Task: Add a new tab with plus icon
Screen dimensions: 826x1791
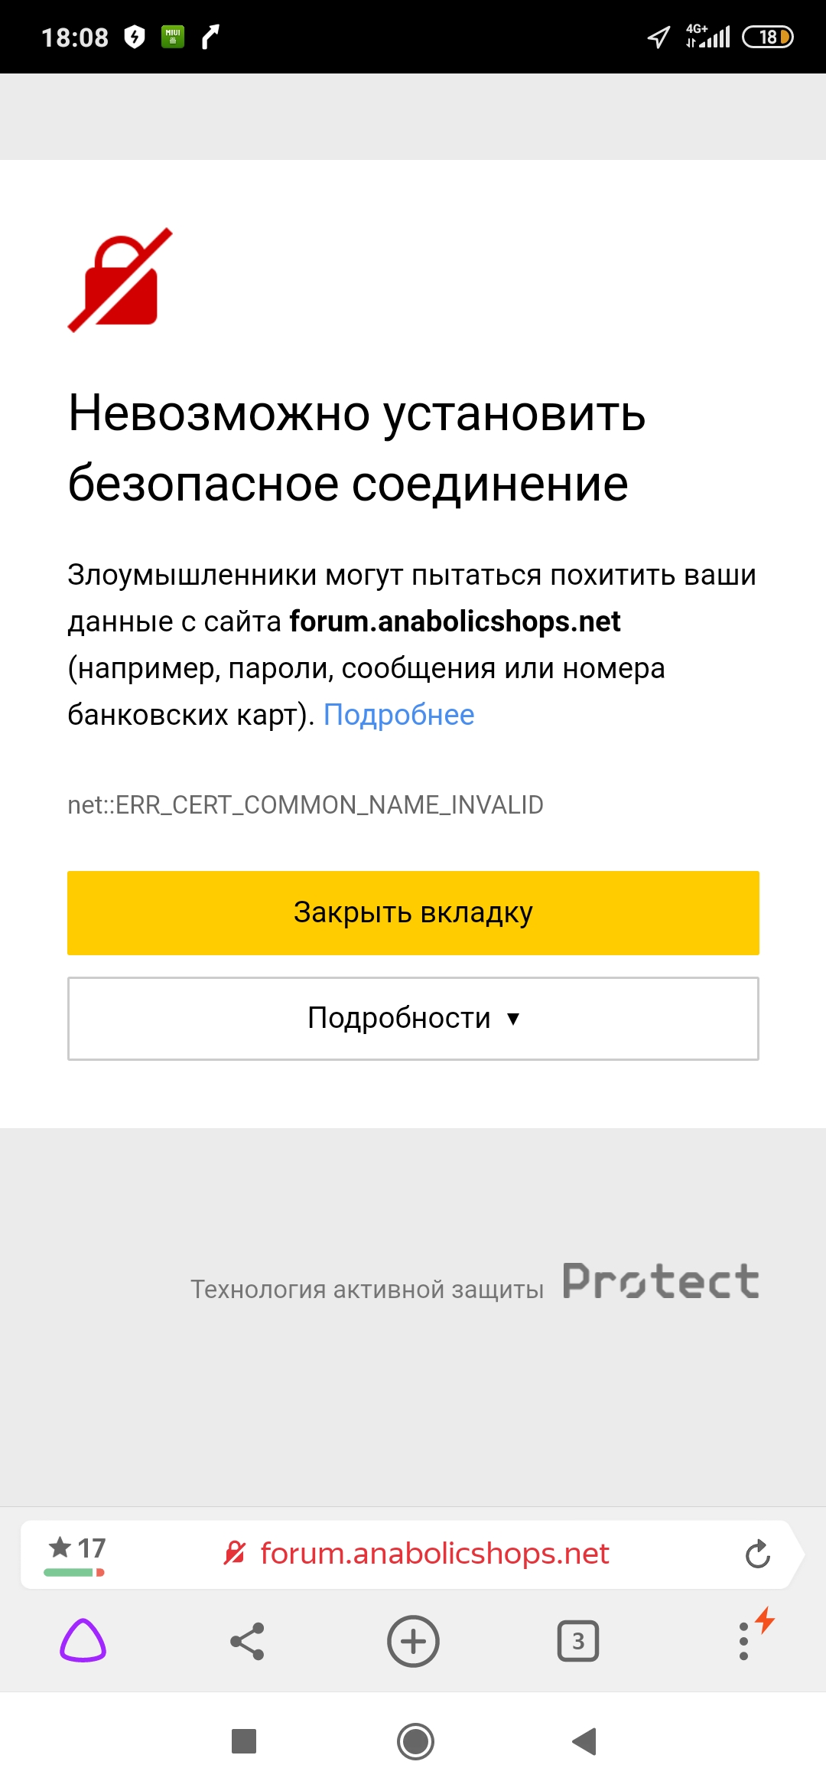Action: point(413,1641)
